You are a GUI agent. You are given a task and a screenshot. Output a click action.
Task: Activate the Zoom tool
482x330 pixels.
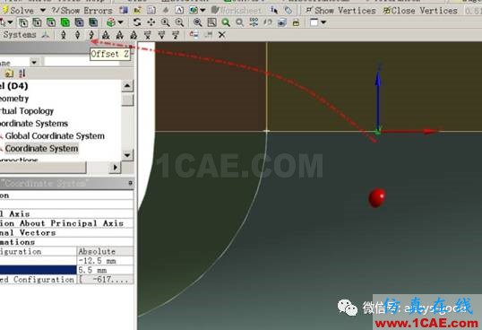click(165, 22)
